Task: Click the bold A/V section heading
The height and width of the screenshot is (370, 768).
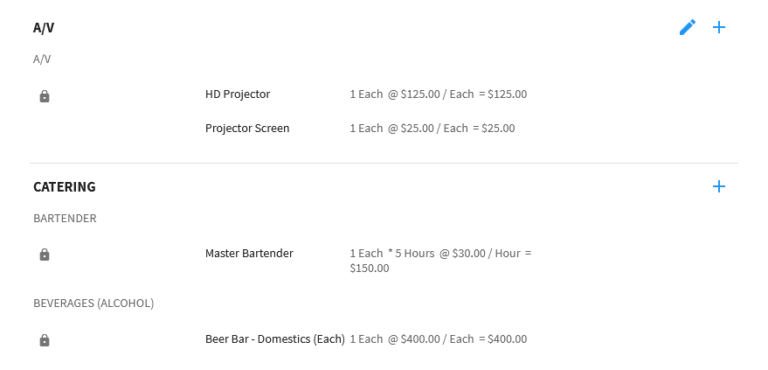Action: pyautogui.click(x=44, y=28)
